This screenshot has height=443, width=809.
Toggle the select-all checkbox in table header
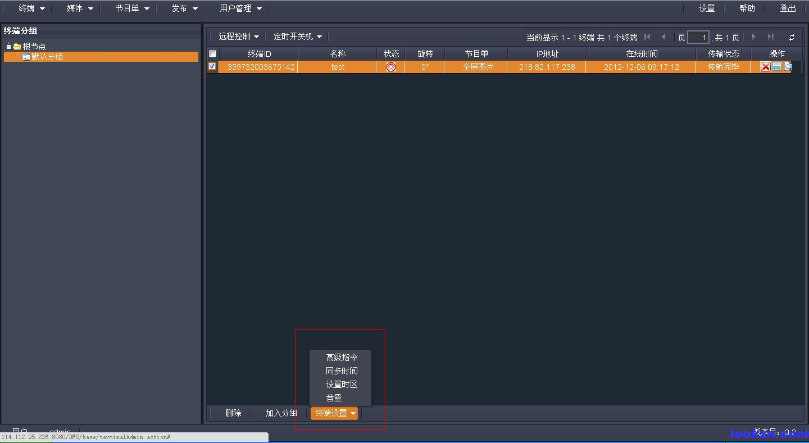[212, 54]
